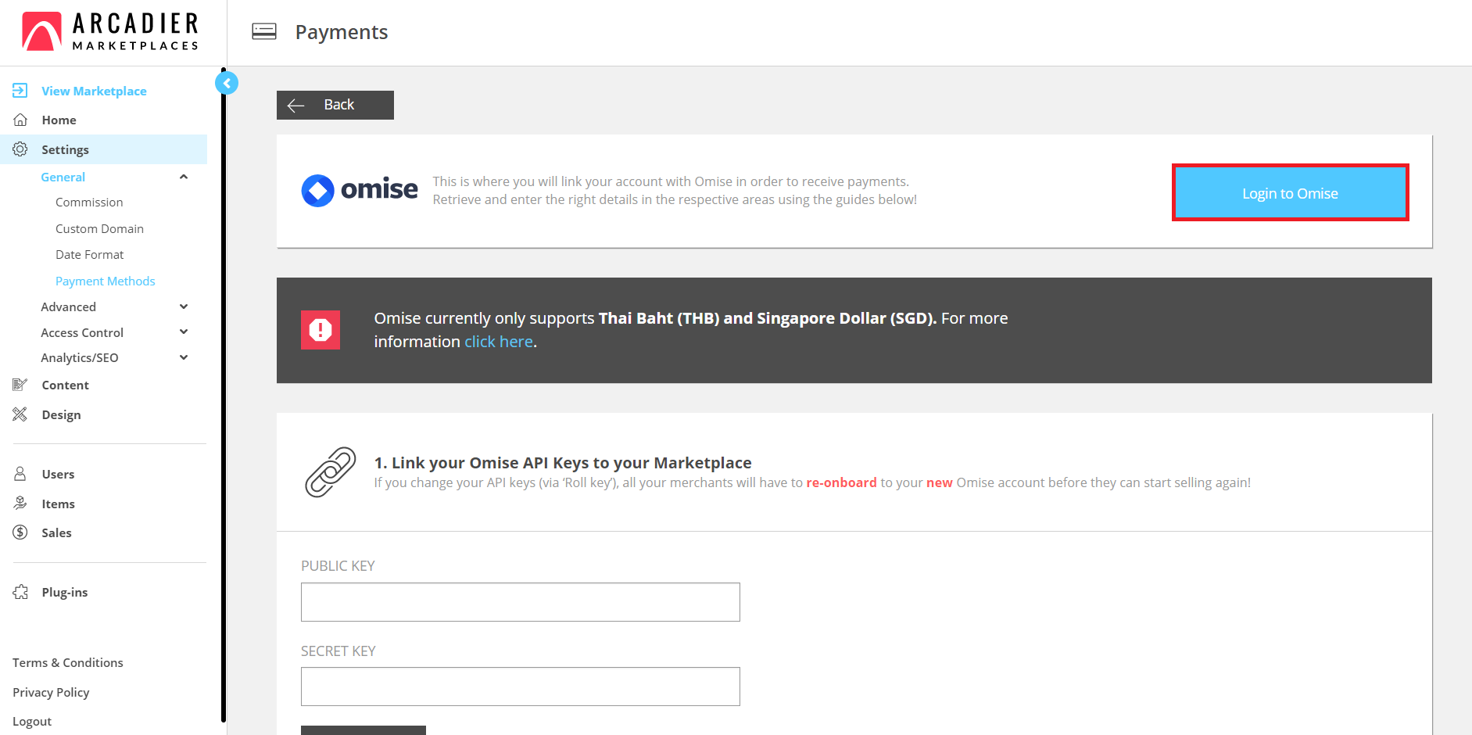
Task: Click the Users person icon
Action: [x=20, y=474]
